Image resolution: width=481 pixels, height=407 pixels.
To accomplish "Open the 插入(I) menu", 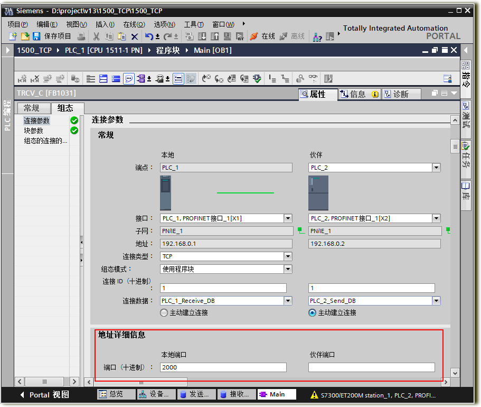I will (x=105, y=24).
